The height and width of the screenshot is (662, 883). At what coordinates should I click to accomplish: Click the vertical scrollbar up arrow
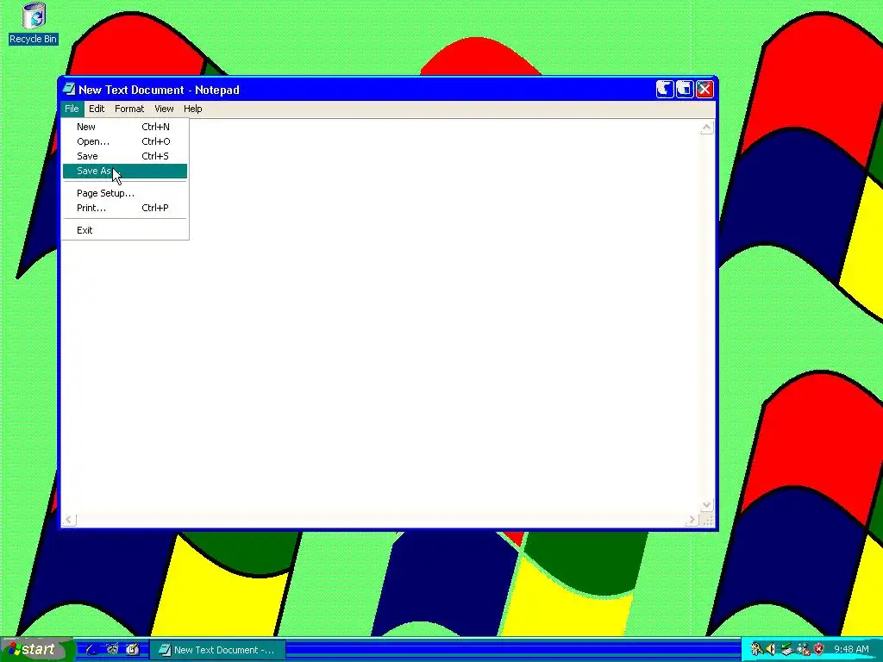(706, 128)
